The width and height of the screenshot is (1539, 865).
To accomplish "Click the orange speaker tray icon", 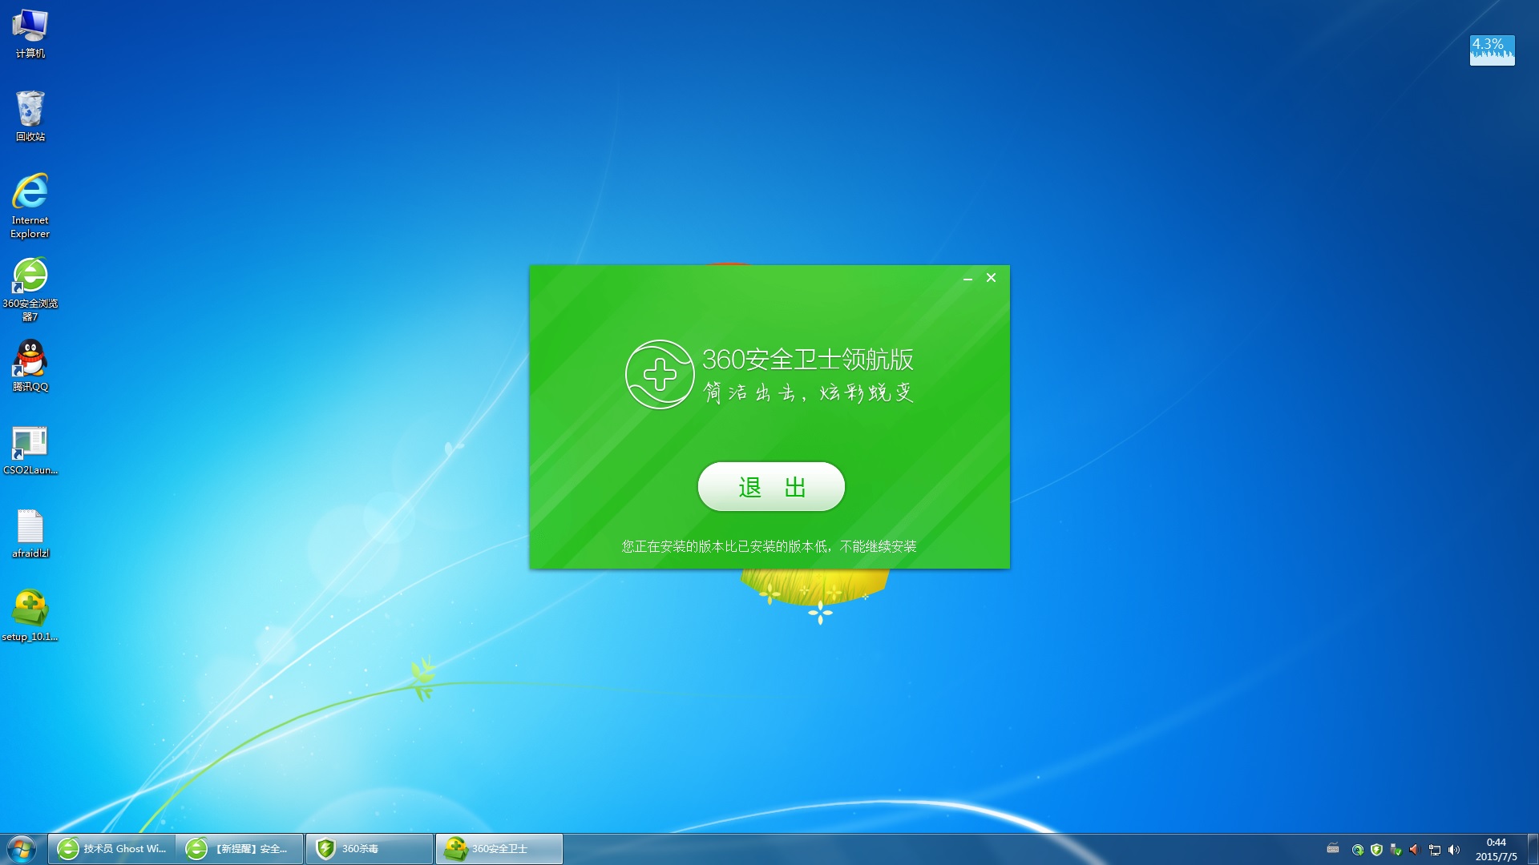I will tap(1415, 850).
